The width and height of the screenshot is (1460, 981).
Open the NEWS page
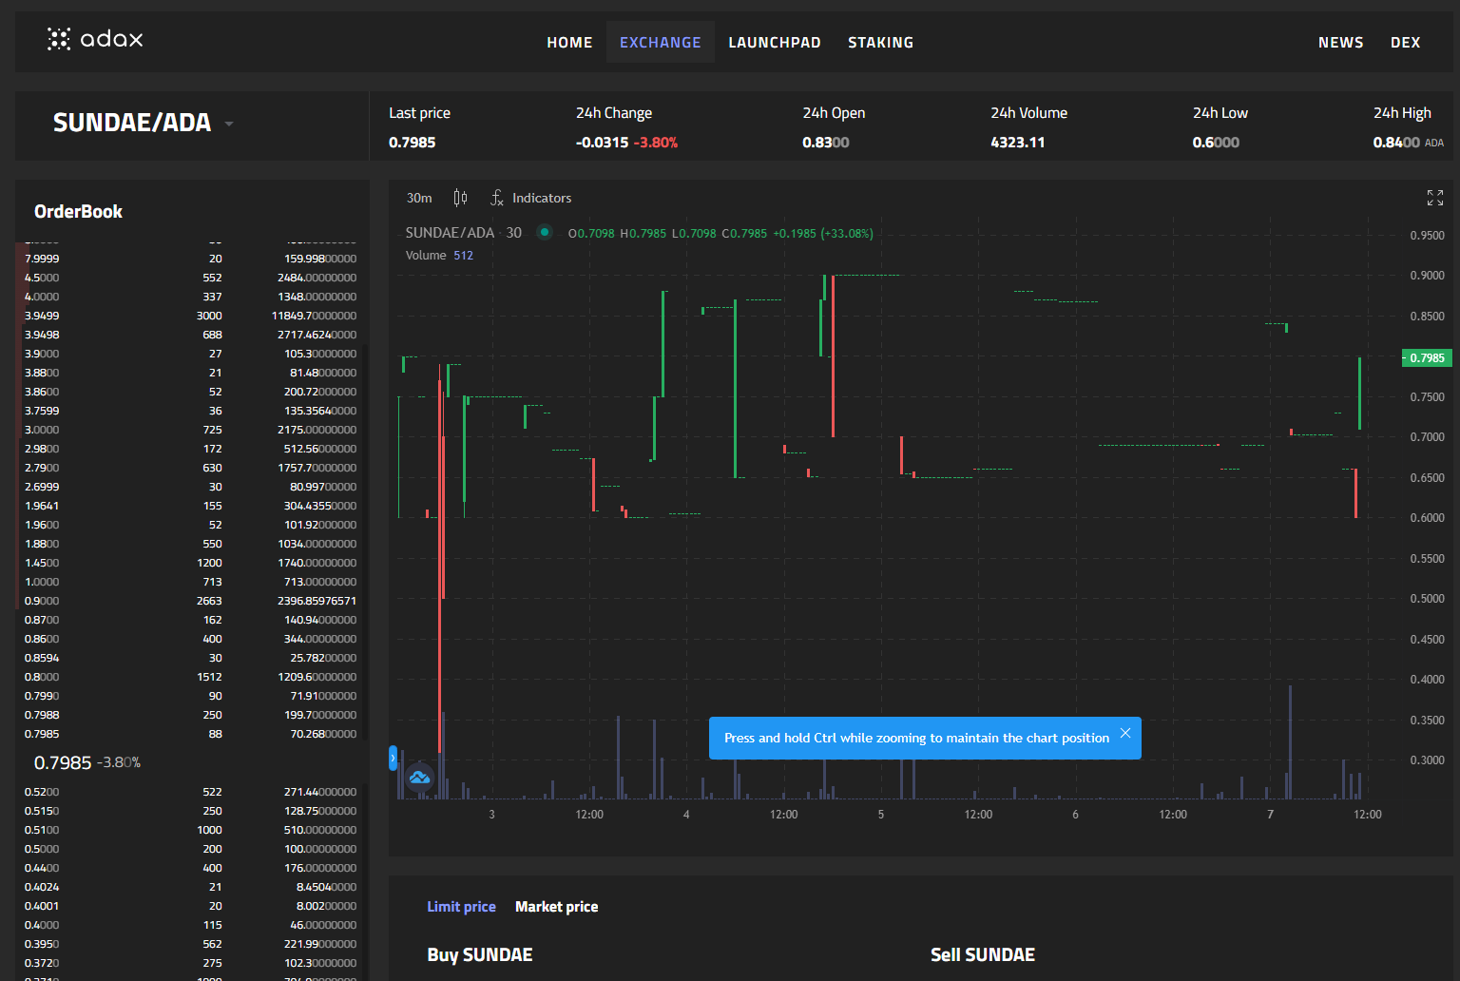[1340, 43]
